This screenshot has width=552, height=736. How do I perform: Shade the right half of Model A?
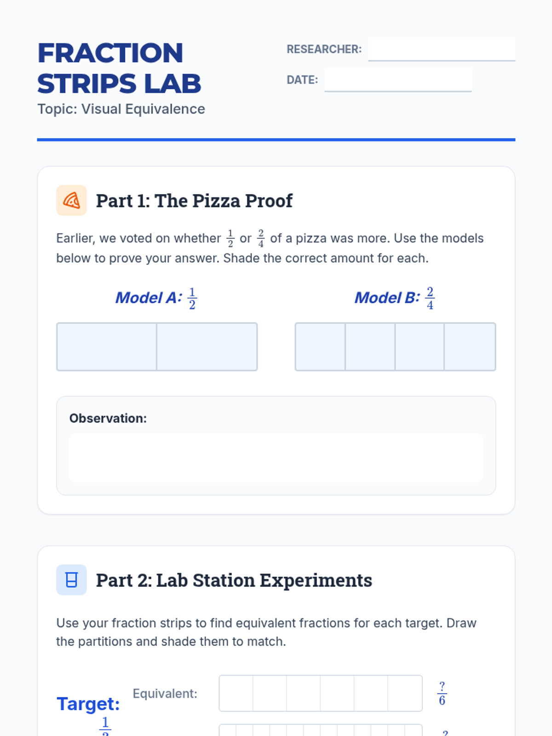[207, 347]
